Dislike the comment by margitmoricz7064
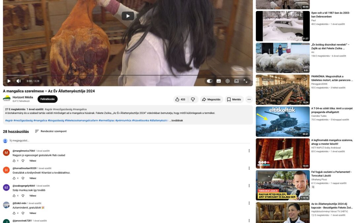Image resolution: width=357 pixels, height=223 pixels. click(x=23, y=161)
